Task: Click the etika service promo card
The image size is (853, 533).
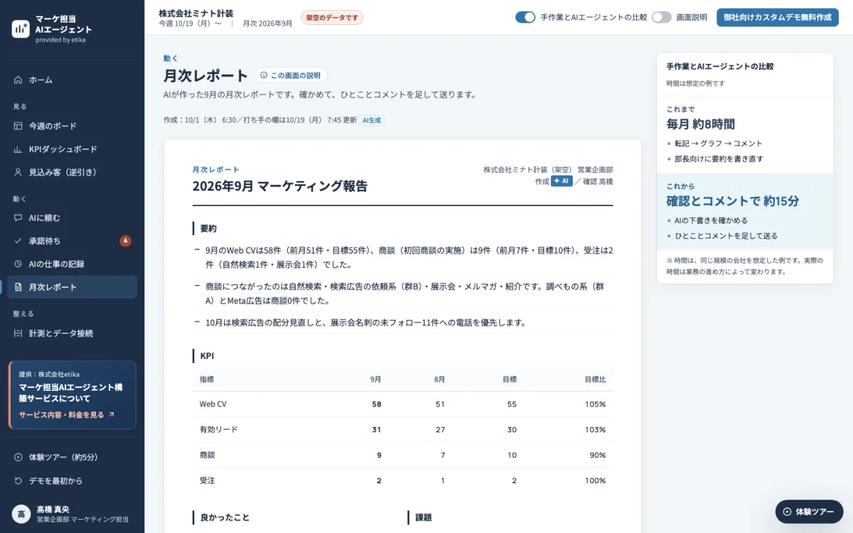Action: point(72,395)
